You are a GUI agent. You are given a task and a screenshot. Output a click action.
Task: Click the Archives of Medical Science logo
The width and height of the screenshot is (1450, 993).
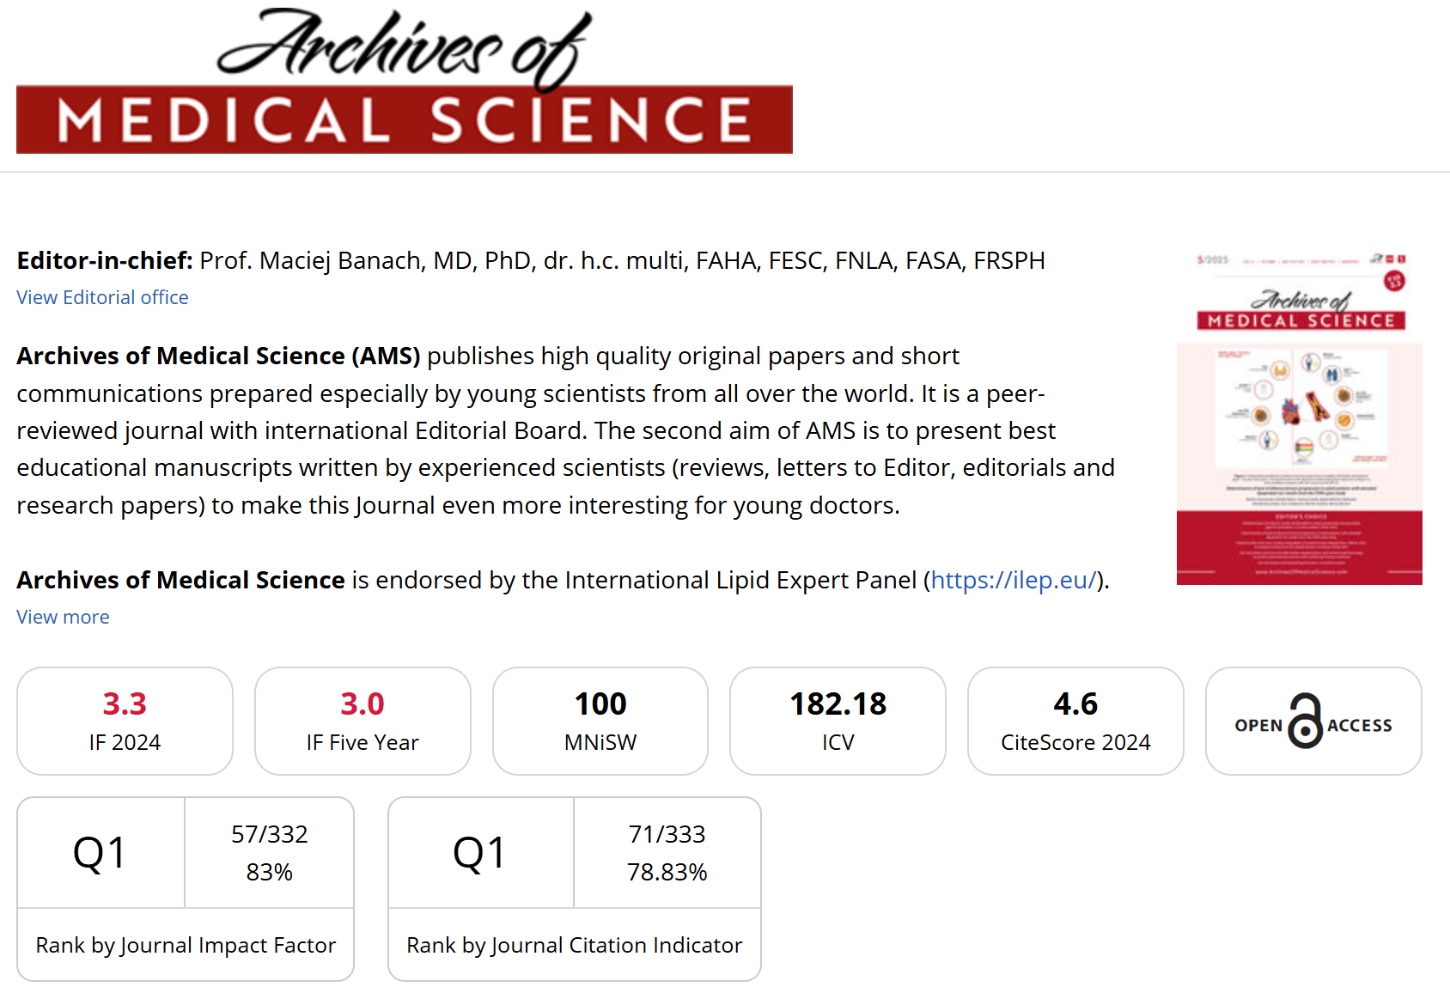pyautogui.click(x=404, y=82)
